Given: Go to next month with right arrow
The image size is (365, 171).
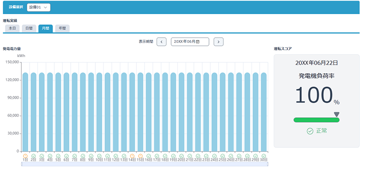Looking at the screenshot, I should pos(219,42).
